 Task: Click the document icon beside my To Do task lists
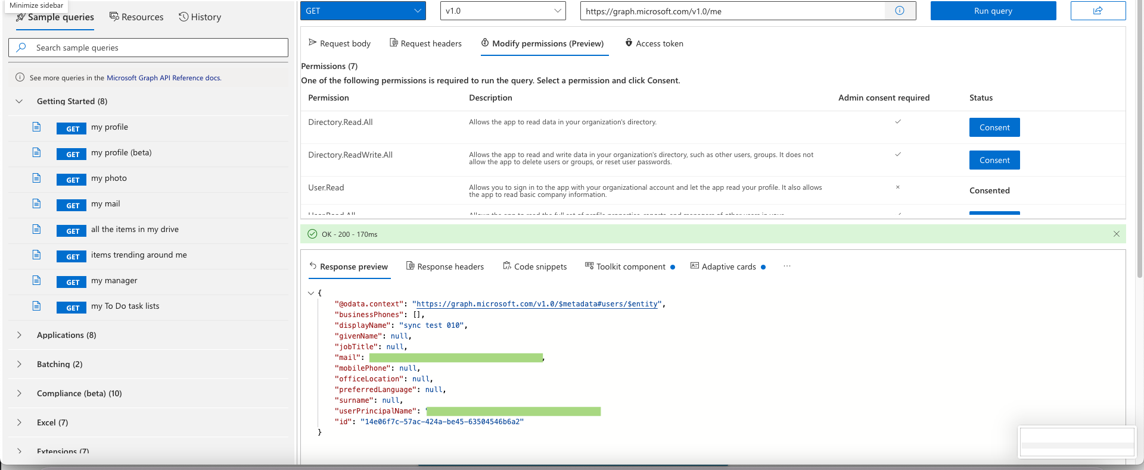(36, 306)
